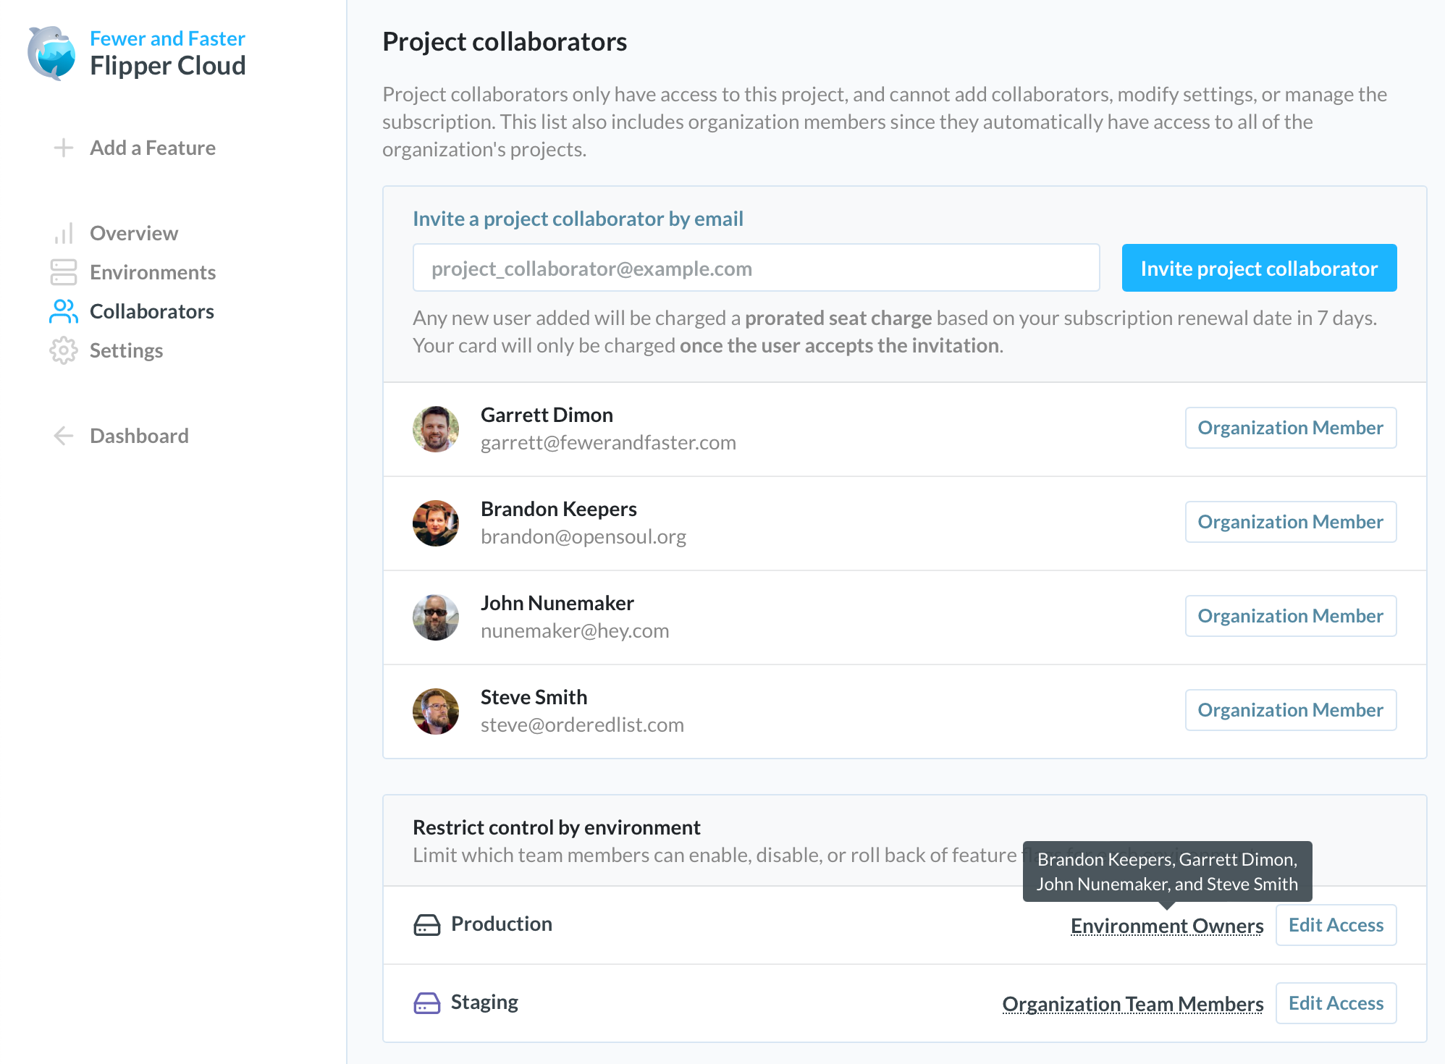Click the back arrow next to Dashboard

(62, 435)
